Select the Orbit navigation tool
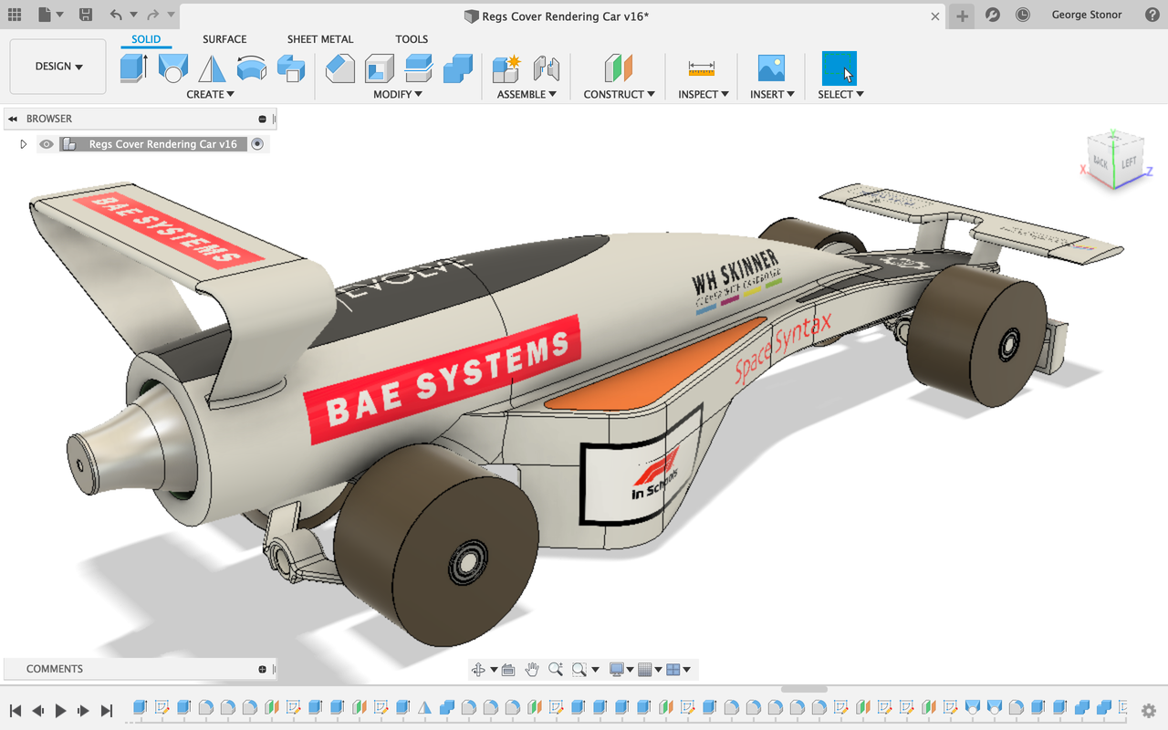Screen dimensions: 1168x730 tap(478, 670)
